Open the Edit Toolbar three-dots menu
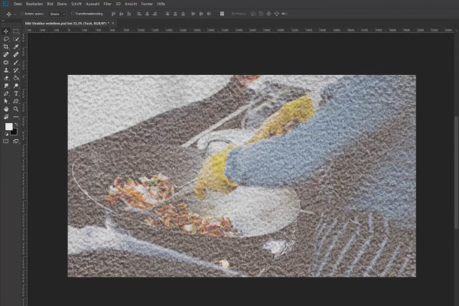The height and width of the screenshot is (306, 459). click(x=16, y=117)
